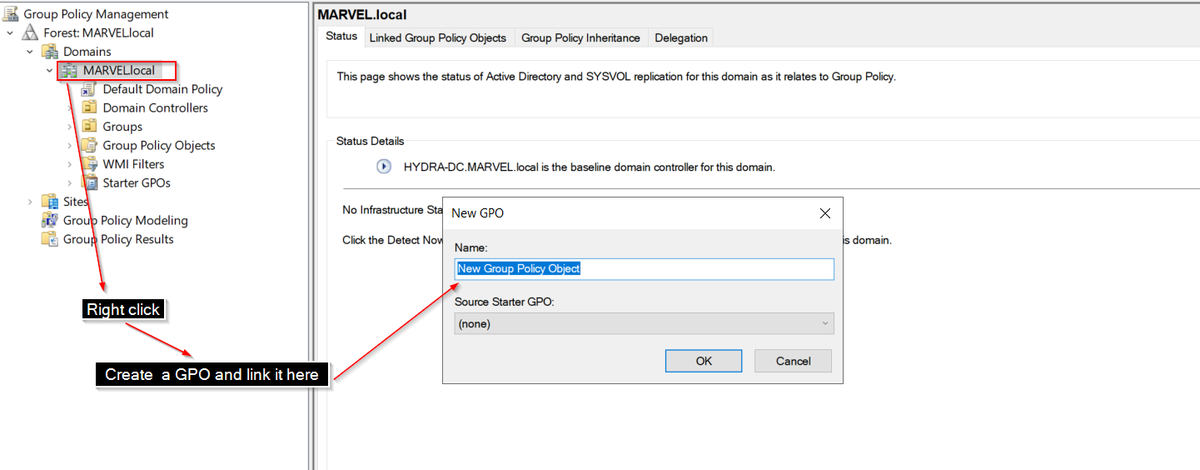
Task: Click the Sites icon
Action: coord(50,202)
